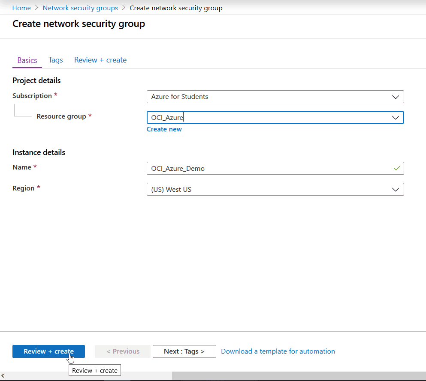Select the Basics tab

click(27, 60)
